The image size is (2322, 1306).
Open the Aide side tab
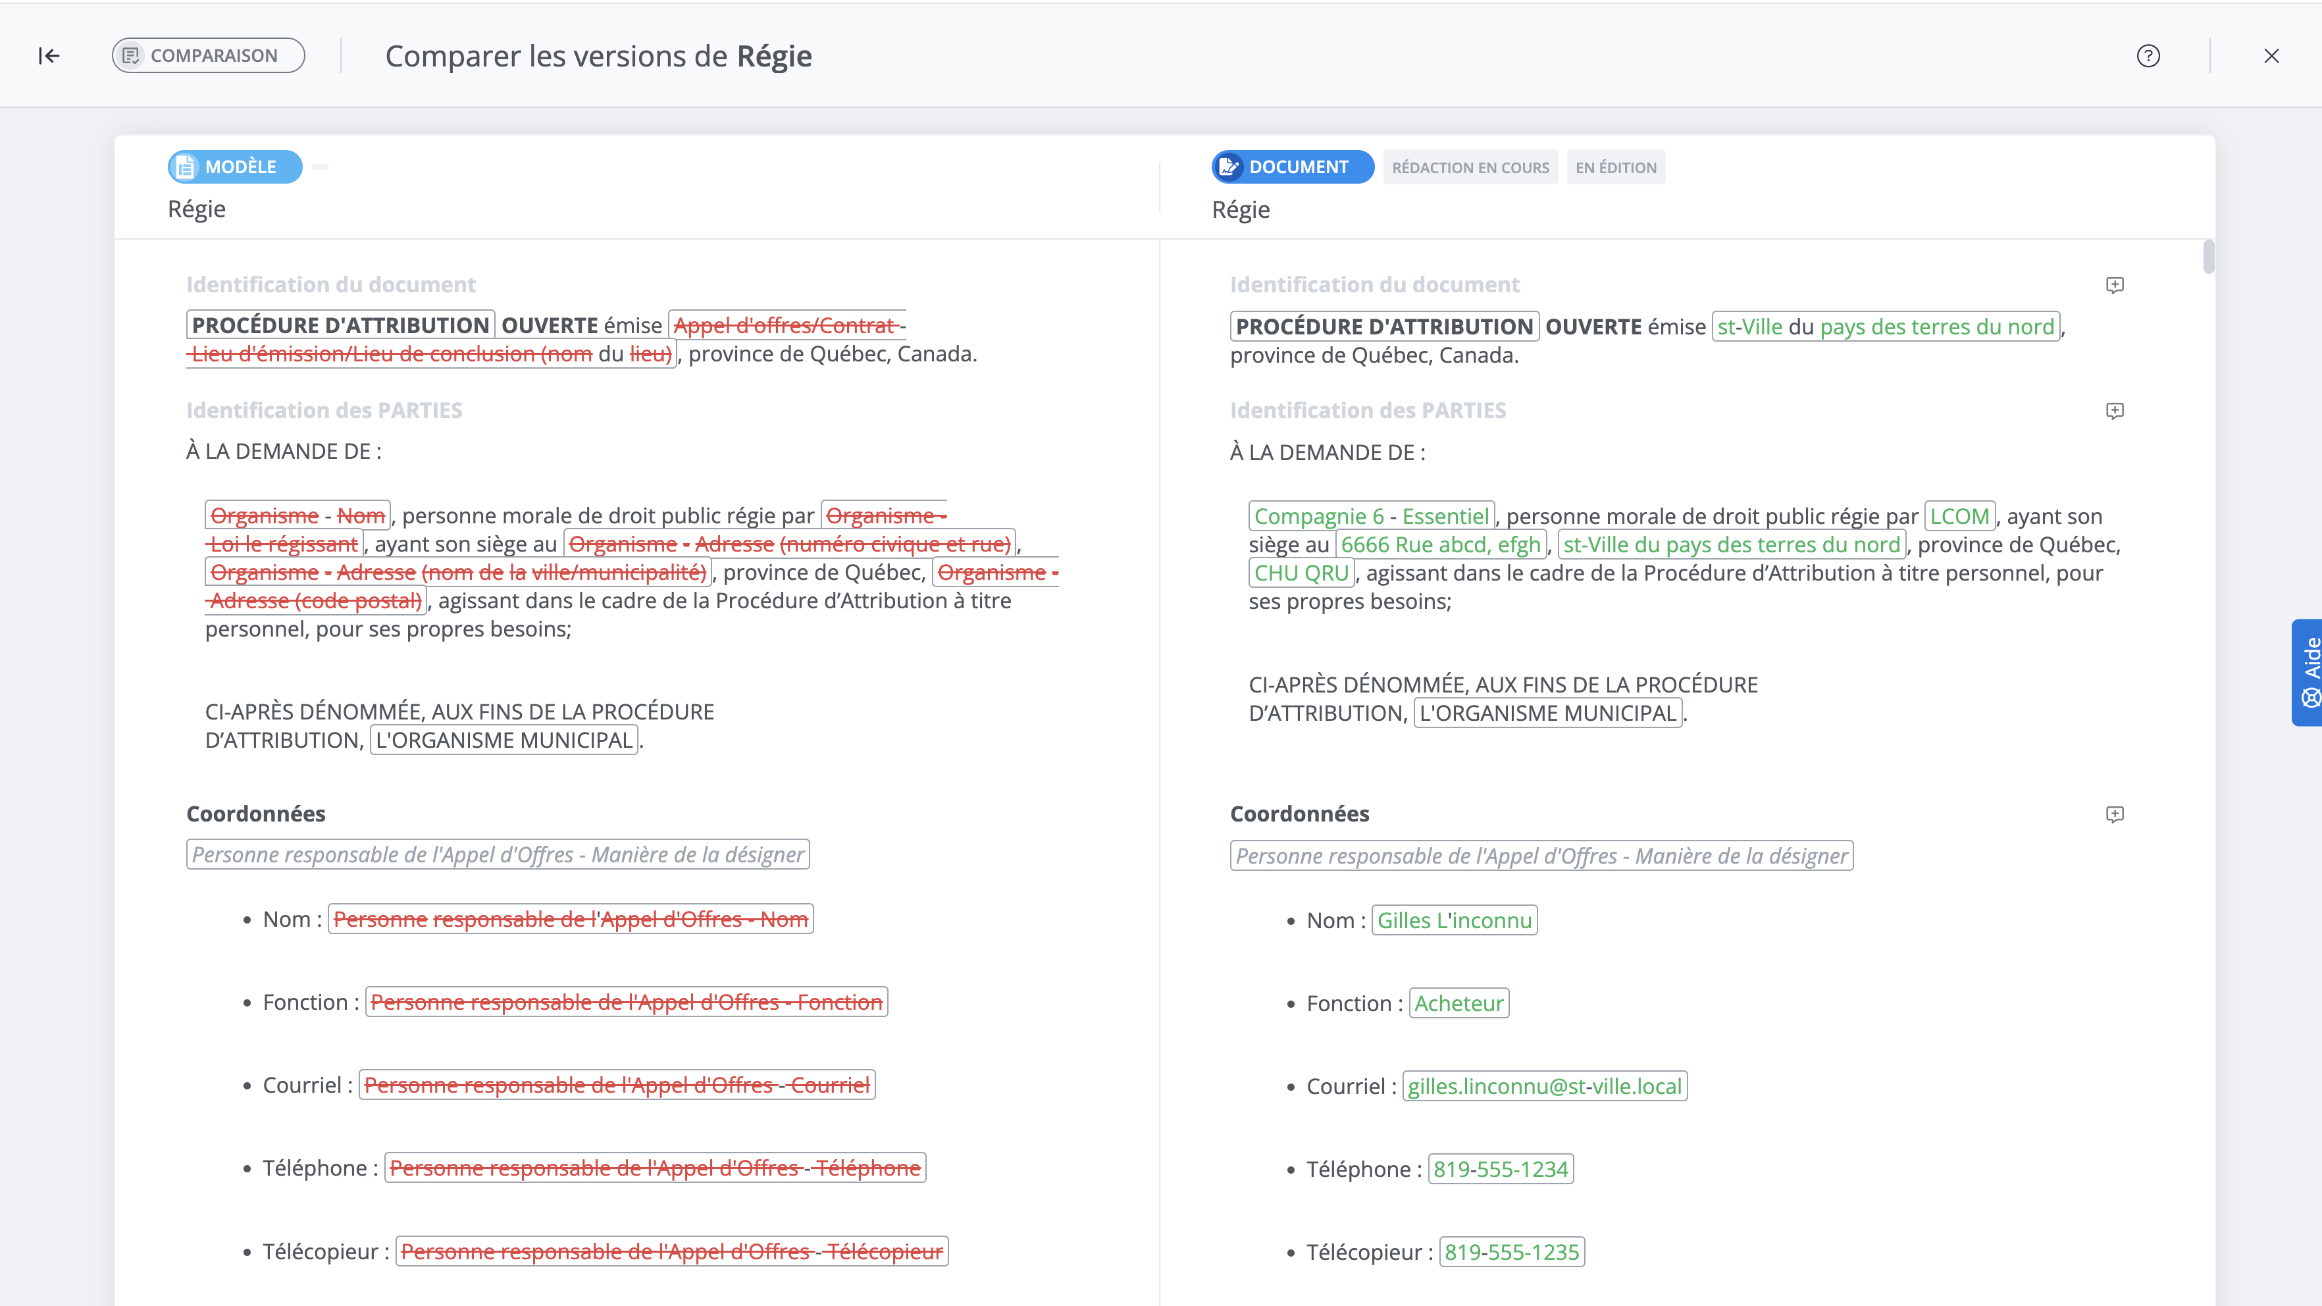2308,672
